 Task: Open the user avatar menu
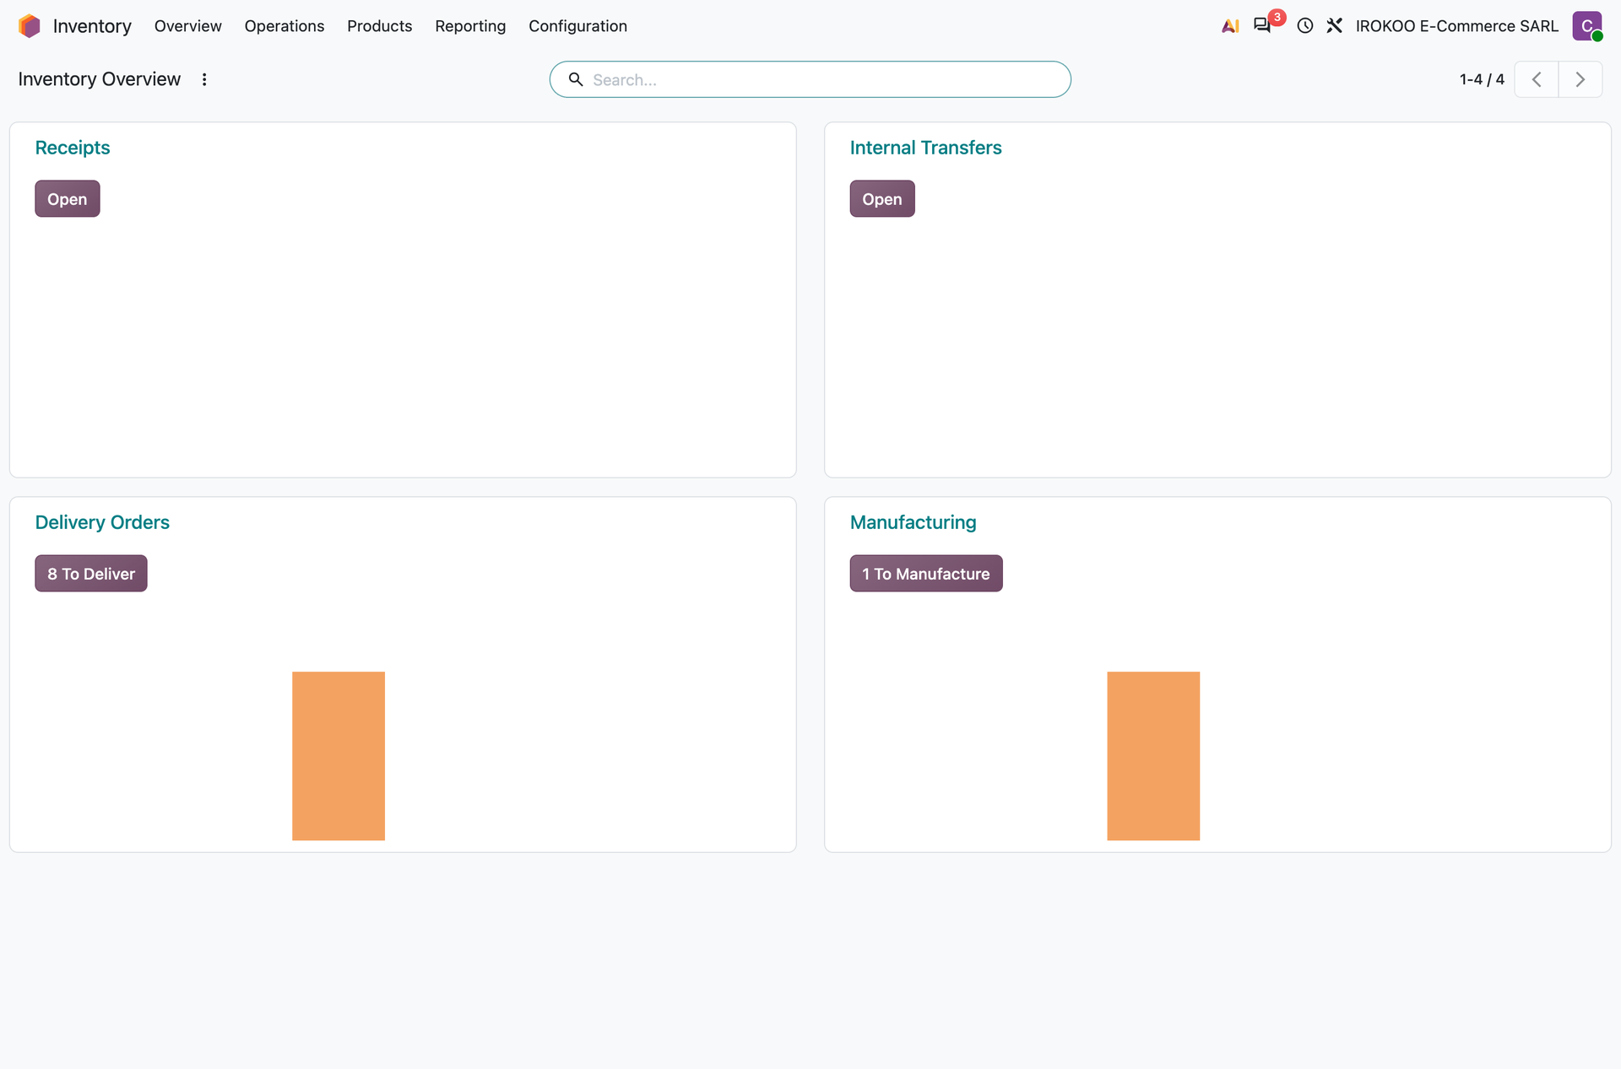[1587, 26]
